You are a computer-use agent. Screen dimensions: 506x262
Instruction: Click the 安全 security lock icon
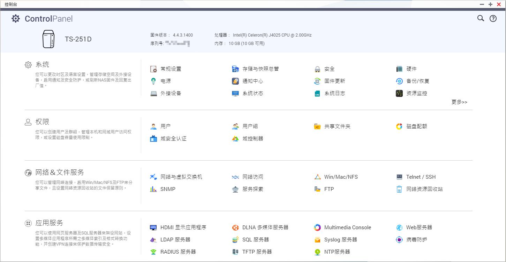(317, 69)
